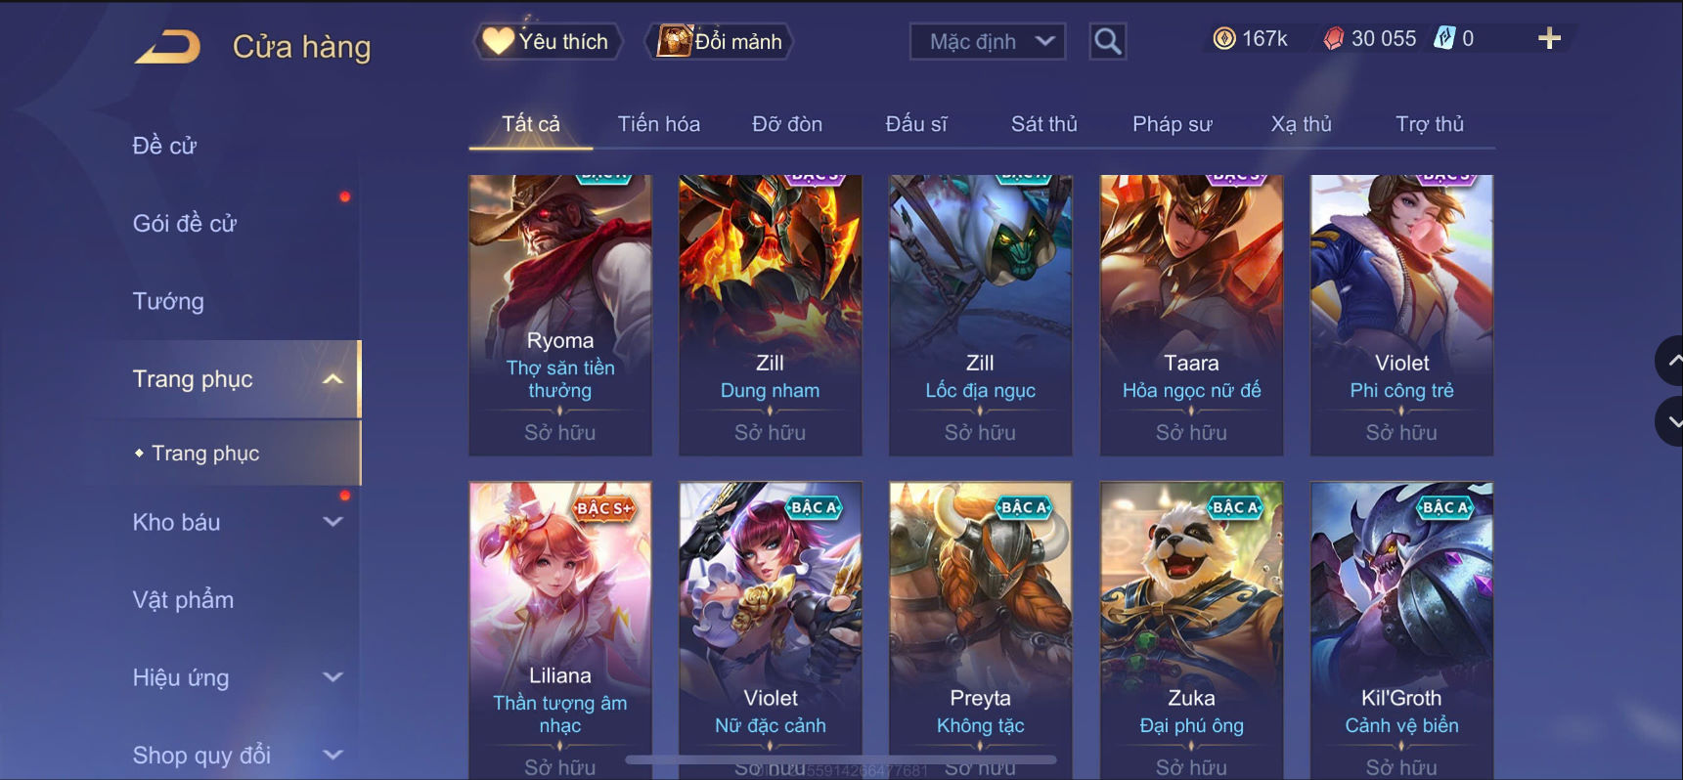
Task: Click the blue voucher ticket icon
Action: tap(1444, 38)
